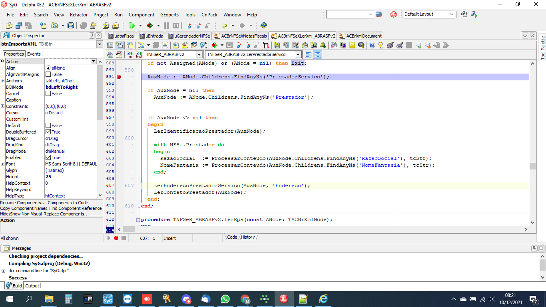Click the code editor horizontal scrollbar thumb
Screen dimensions: 546x307
(128, 229)
